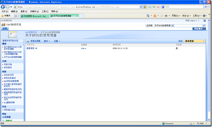Click the survey list checklist icon
The height and width of the screenshot is (127, 212).
click(13, 34)
